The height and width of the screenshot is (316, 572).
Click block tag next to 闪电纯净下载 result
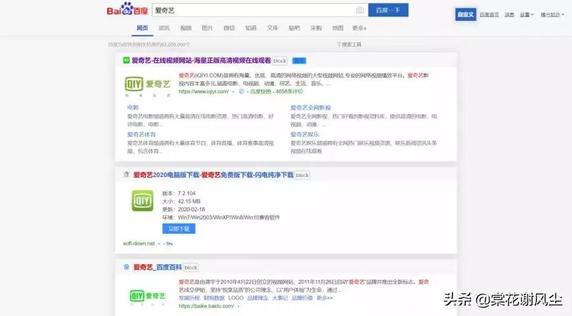point(302,175)
